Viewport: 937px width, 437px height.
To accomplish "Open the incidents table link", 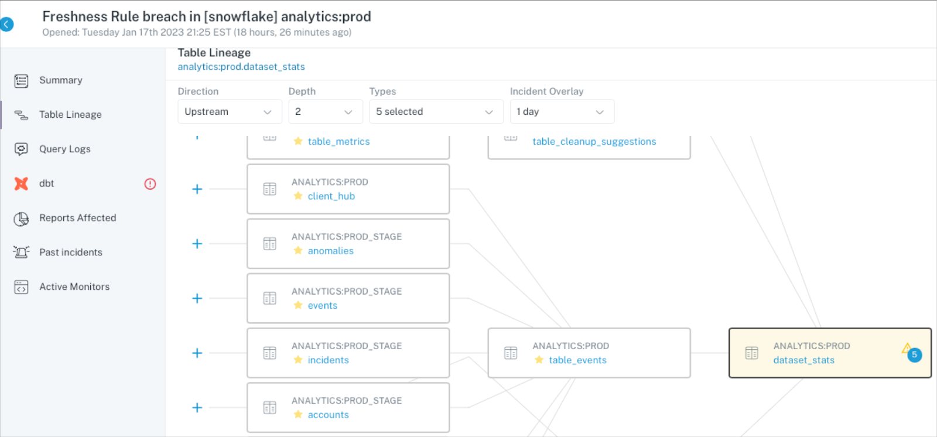I will pos(329,360).
